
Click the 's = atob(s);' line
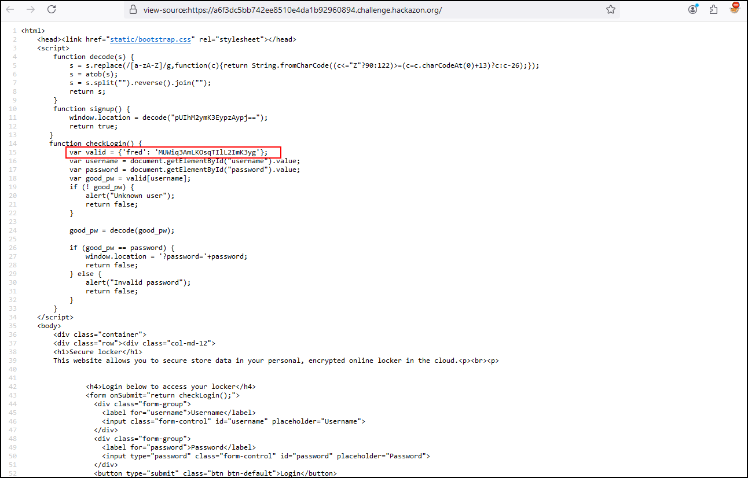pyautogui.click(x=94, y=74)
